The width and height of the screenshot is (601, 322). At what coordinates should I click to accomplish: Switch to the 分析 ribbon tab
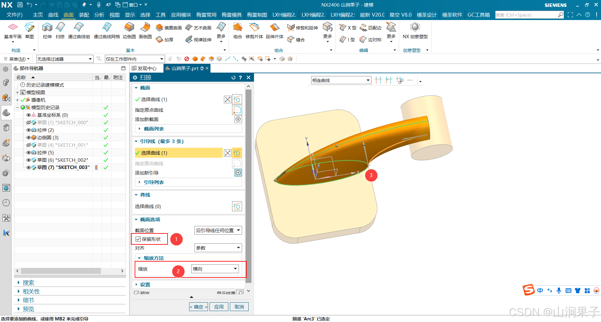[99, 15]
